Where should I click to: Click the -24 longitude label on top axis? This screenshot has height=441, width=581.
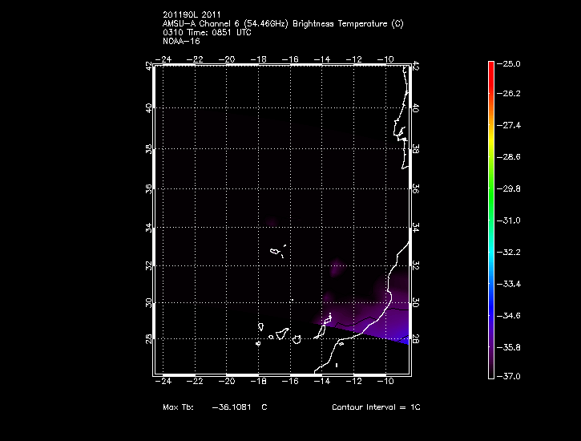[163, 59]
